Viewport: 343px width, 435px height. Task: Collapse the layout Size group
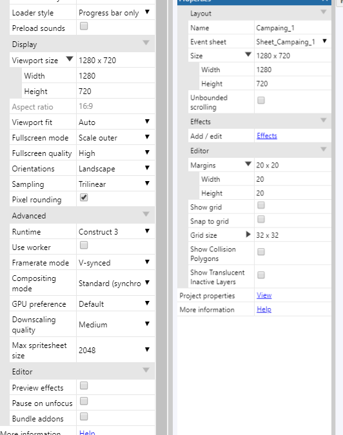tap(248, 54)
